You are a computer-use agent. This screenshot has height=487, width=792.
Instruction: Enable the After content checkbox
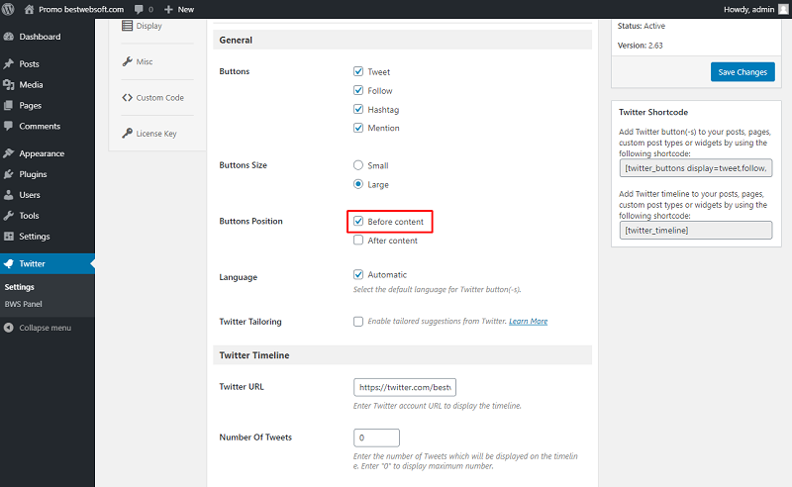click(x=358, y=240)
